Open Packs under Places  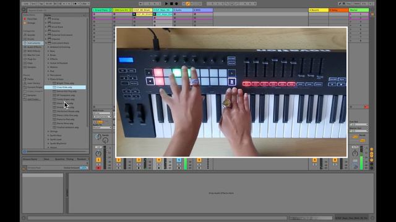coord(30,79)
